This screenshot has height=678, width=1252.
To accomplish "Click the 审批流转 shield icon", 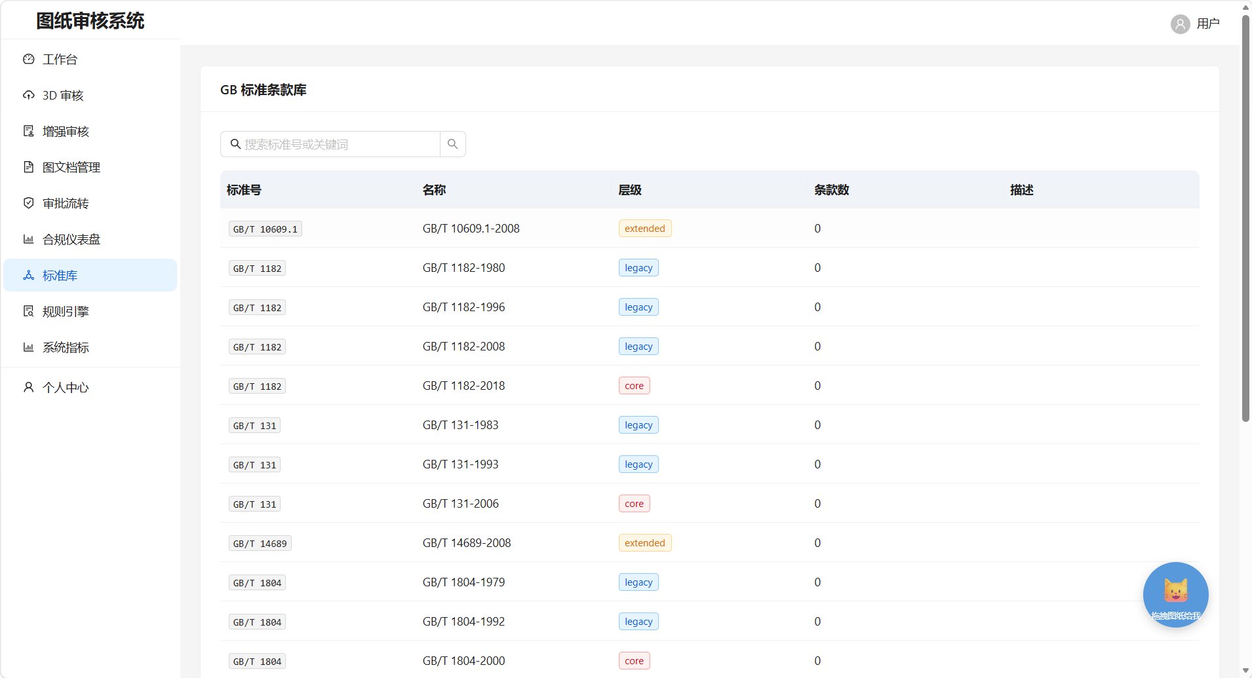I will (x=28, y=203).
